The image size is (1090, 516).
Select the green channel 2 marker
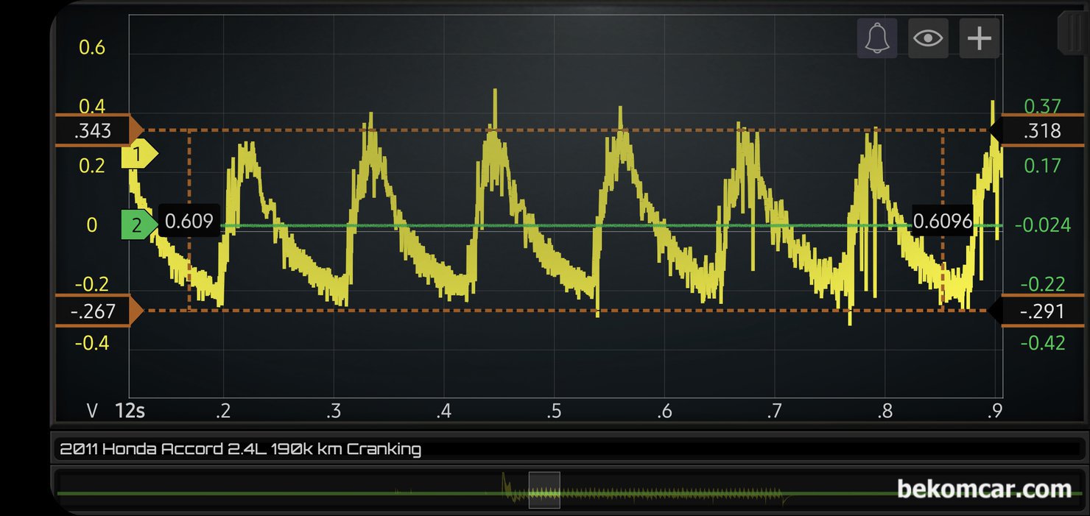coord(138,225)
